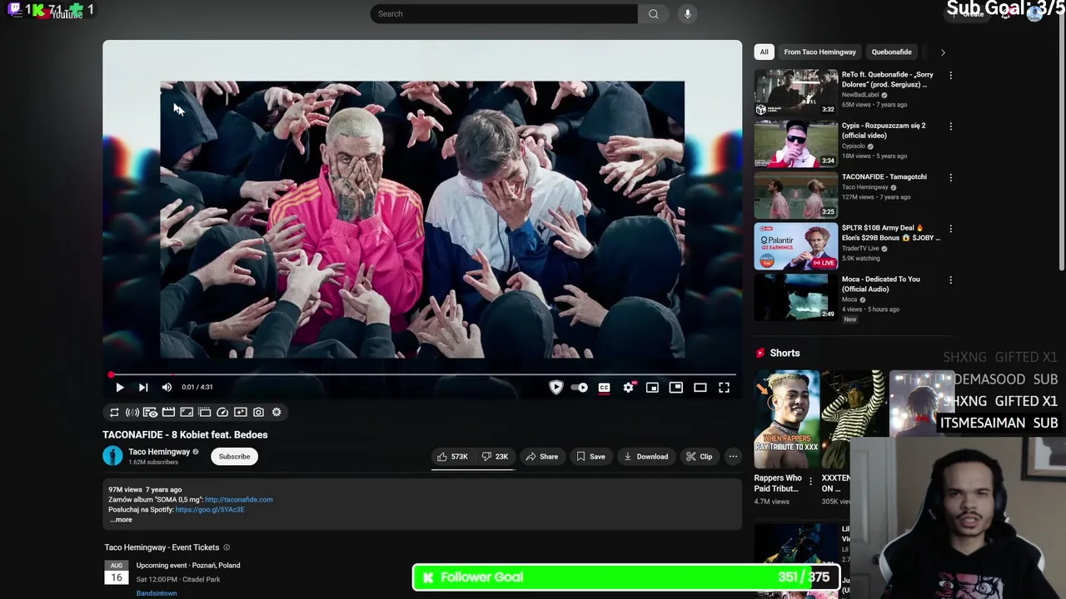Screen dimensions: 1066x599
Task: Switch to theater mode
Action: point(700,387)
